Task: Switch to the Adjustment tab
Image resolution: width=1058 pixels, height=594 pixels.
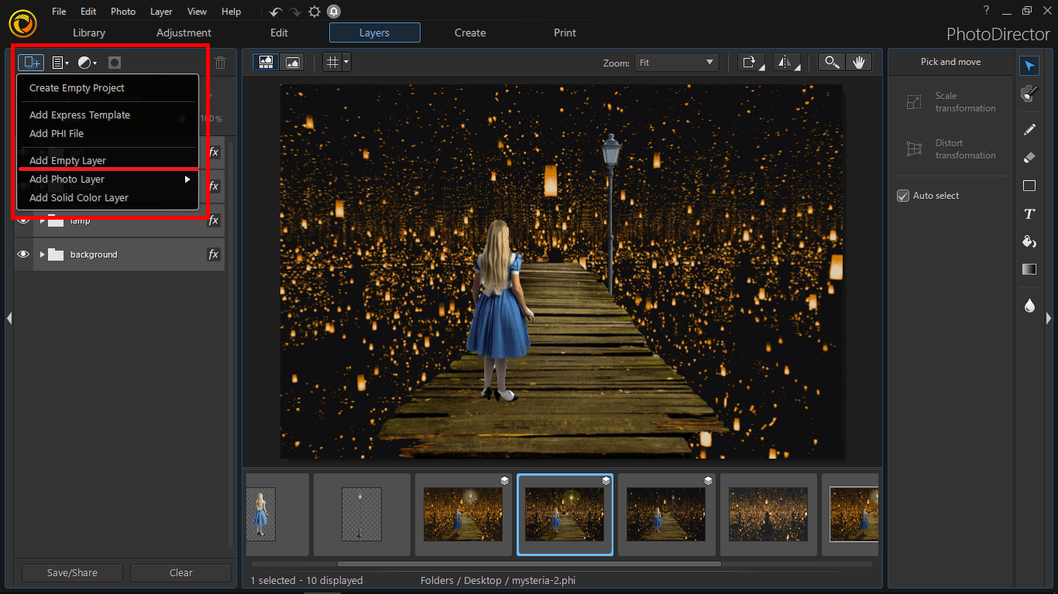Action: coord(184,32)
